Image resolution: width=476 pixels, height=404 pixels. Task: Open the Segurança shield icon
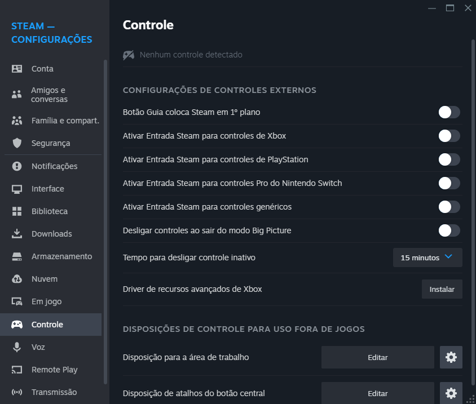(17, 143)
